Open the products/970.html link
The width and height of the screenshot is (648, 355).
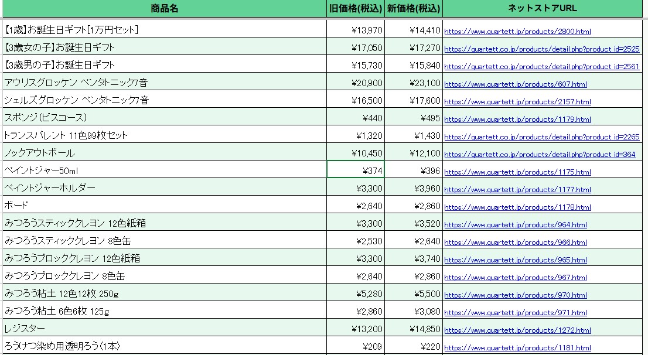coord(516,295)
